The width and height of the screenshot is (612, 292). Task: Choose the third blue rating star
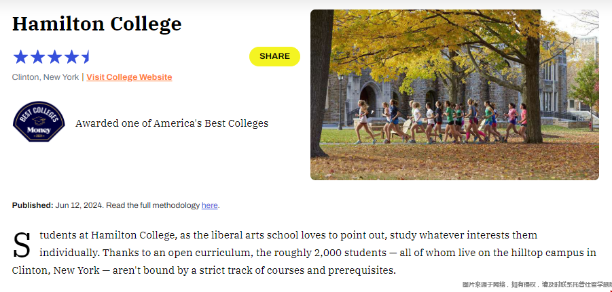pos(54,57)
